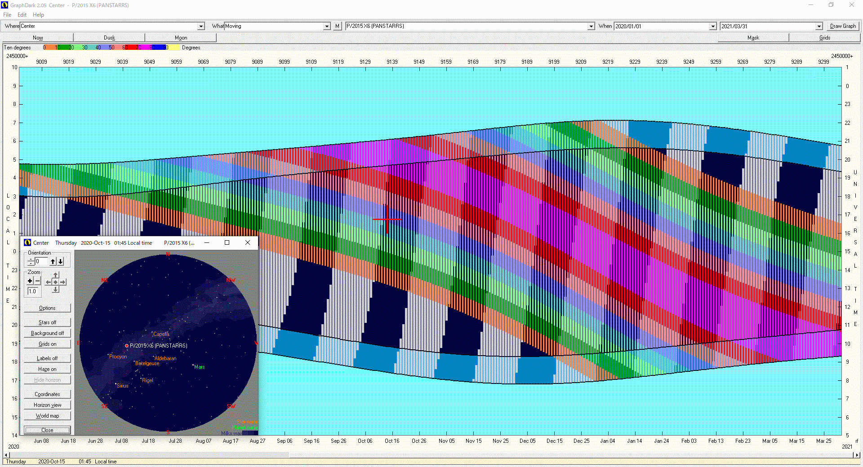Viewport: 863px width, 467px height.
Task: Select the Grids tab button in main window
Action: 825,38
